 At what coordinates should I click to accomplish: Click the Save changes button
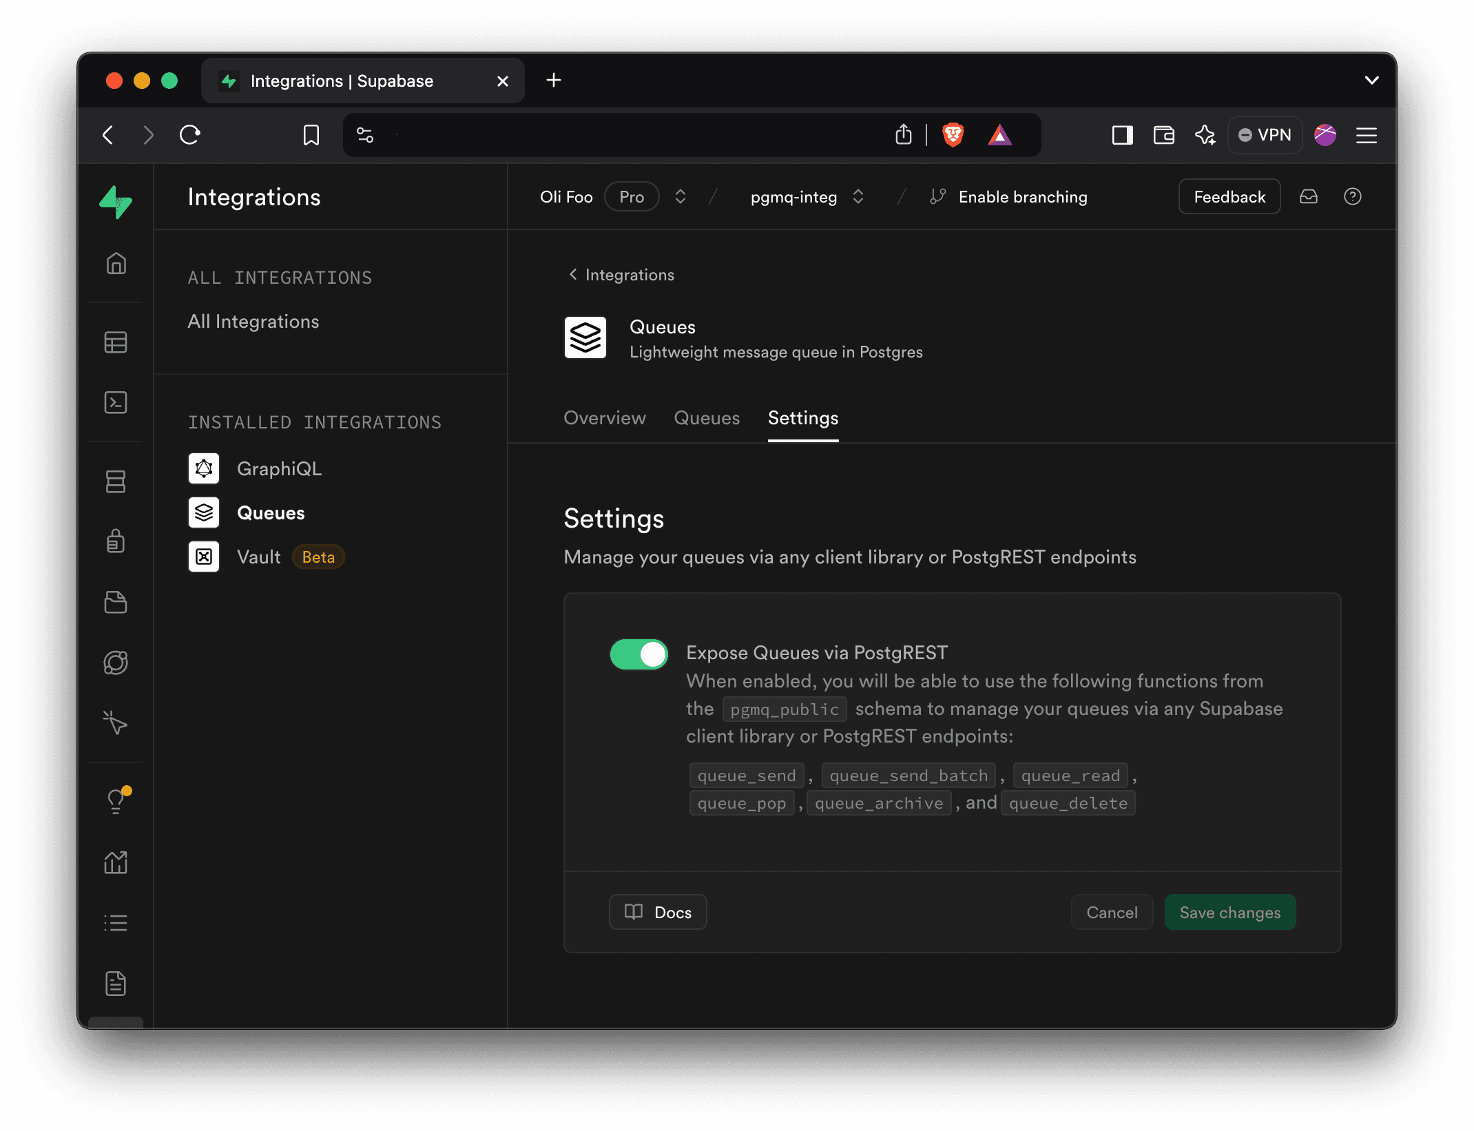pos(1230,912)
